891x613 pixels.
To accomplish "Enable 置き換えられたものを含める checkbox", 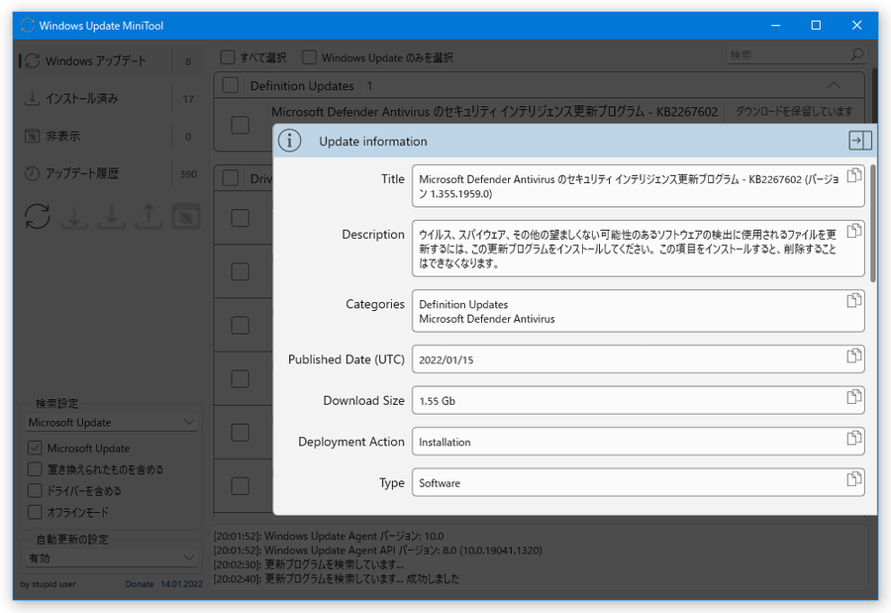I will [35, 469].
